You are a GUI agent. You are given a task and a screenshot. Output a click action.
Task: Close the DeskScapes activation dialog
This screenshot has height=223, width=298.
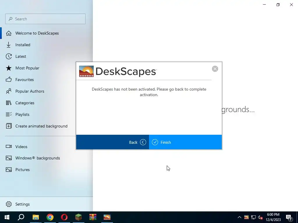215,69
